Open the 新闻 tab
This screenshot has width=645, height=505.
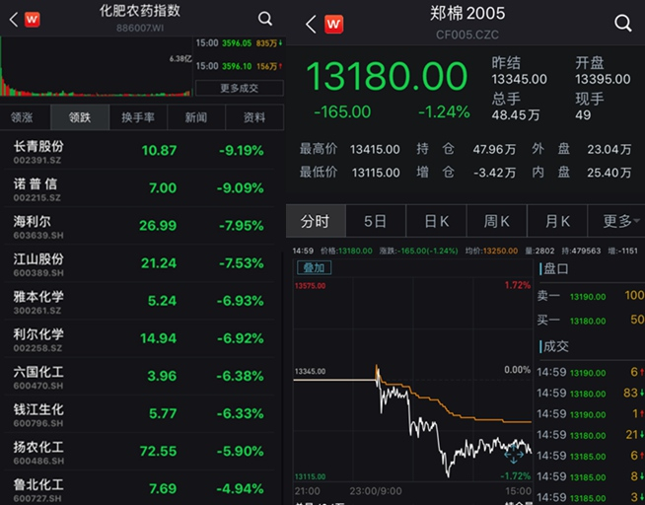(195, 117)
